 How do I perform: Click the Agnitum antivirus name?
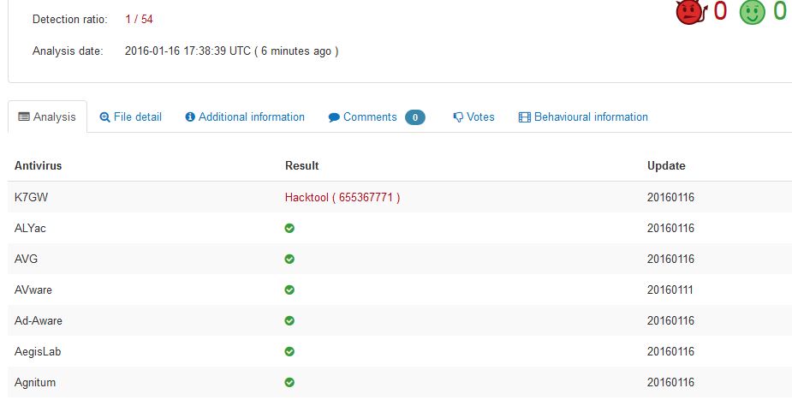[35, 382]
